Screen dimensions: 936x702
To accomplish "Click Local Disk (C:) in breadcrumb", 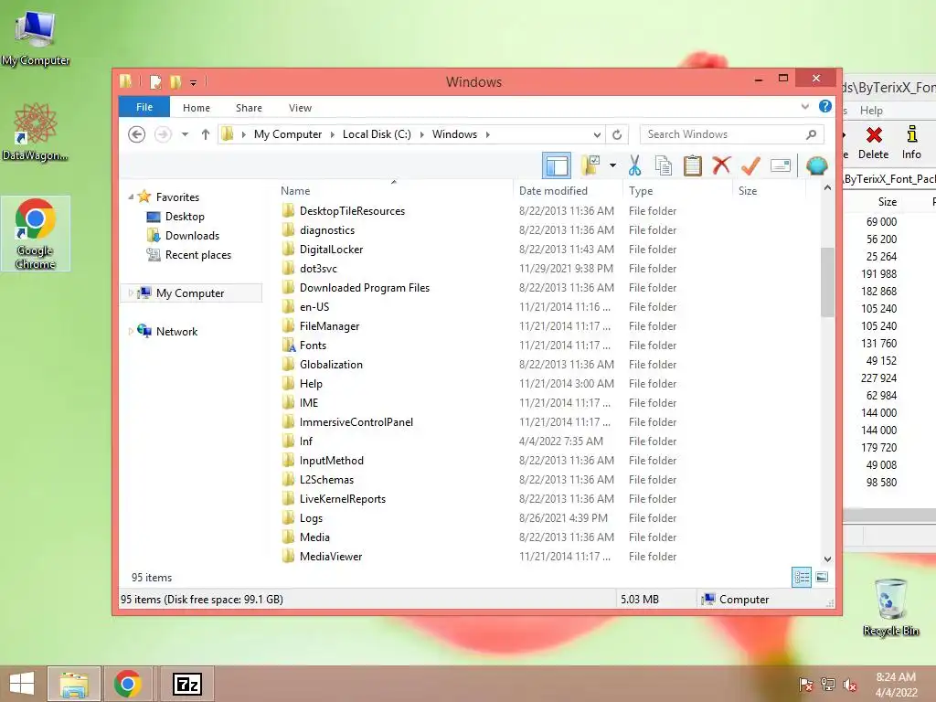I will pos(377,134).
